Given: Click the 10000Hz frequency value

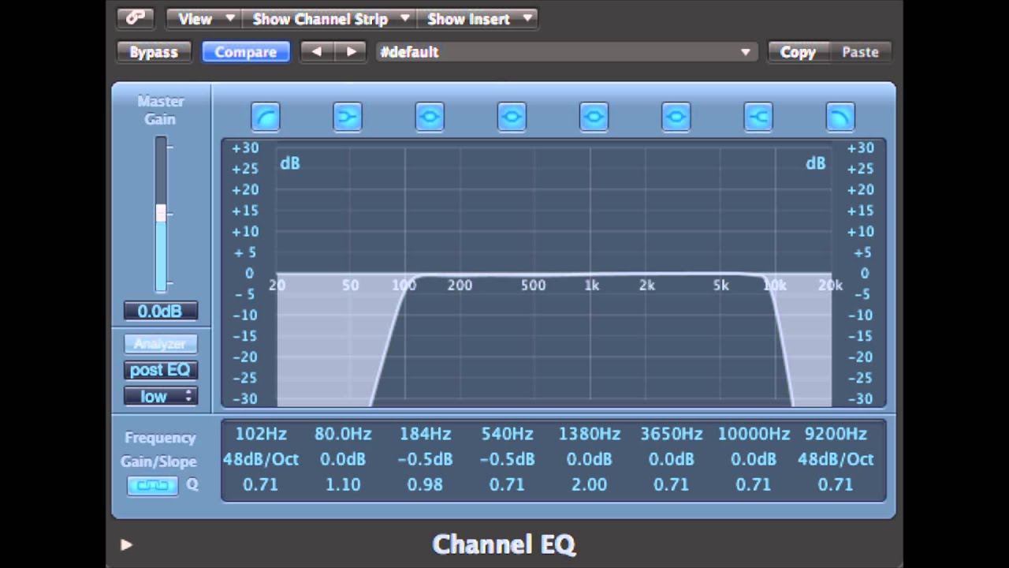Looking at the screenshot, I should click(x=754, y=434).
